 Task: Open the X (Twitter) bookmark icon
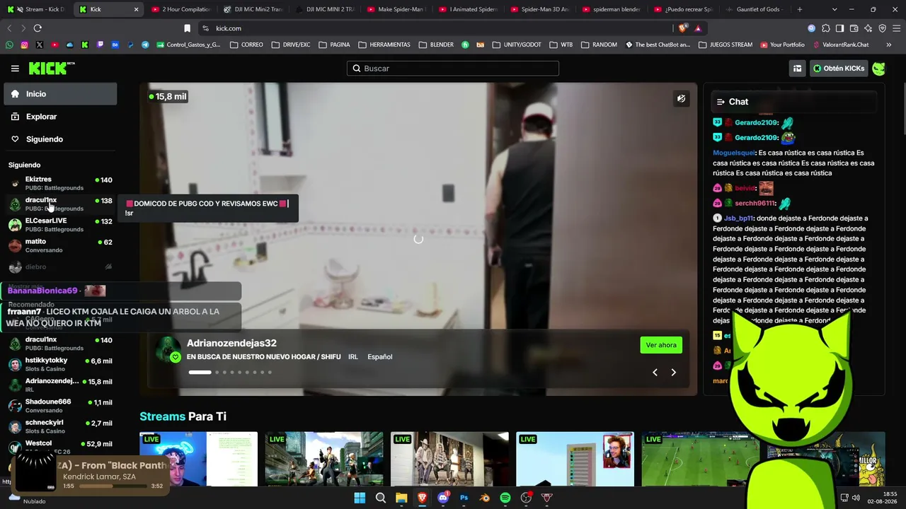click(39, 45)
